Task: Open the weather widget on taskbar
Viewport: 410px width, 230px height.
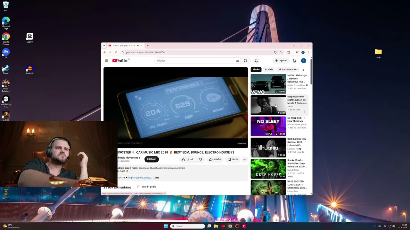Action: (x=12, y=226)
